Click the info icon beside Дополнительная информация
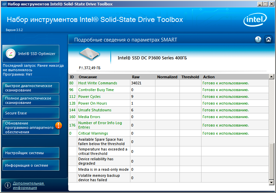 (8, 185)
